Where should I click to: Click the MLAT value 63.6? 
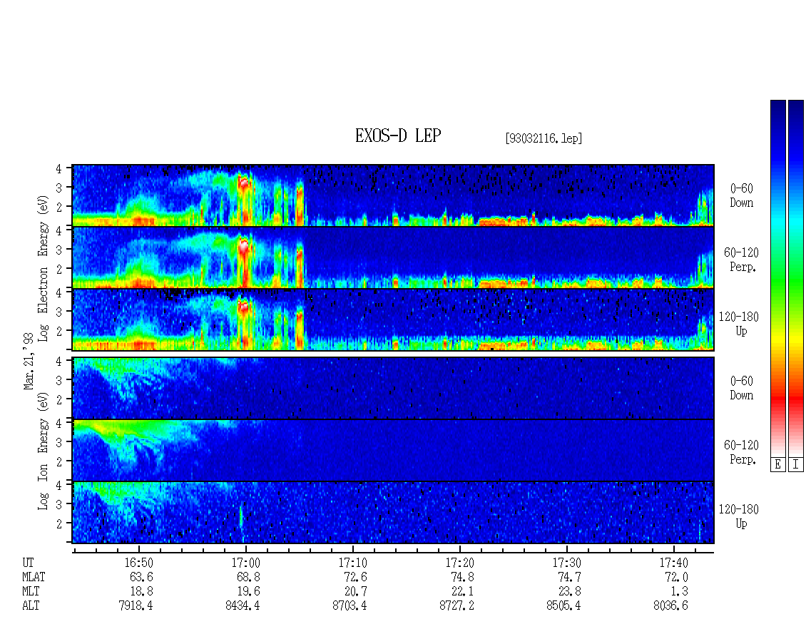(141, 577)
